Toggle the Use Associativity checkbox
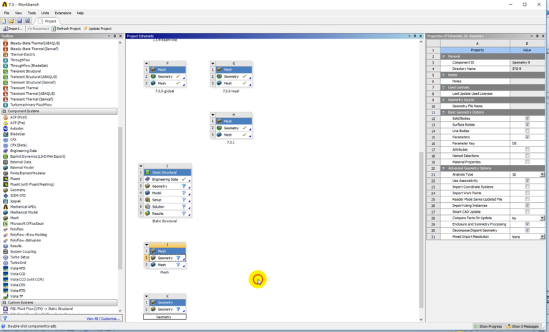Image resolution: width=549 pixels, height=332 pixels. coord(527,181)
